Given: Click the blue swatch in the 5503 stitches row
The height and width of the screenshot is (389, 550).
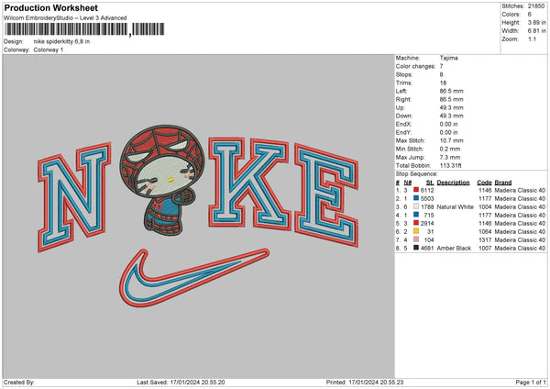Looking at the screenshot, I should click(x=416, y=198).
